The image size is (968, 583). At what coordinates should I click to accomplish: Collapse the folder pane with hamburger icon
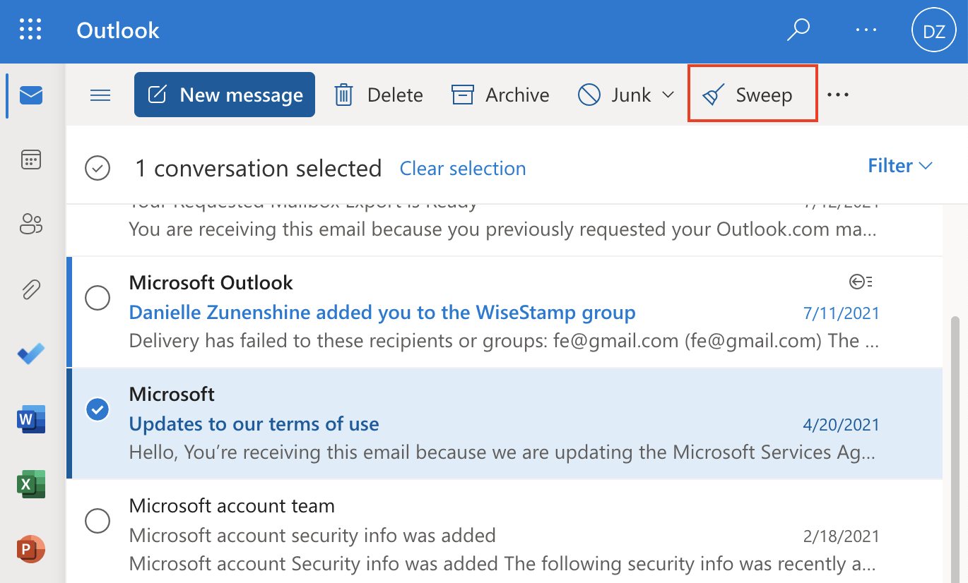(100, 95)
